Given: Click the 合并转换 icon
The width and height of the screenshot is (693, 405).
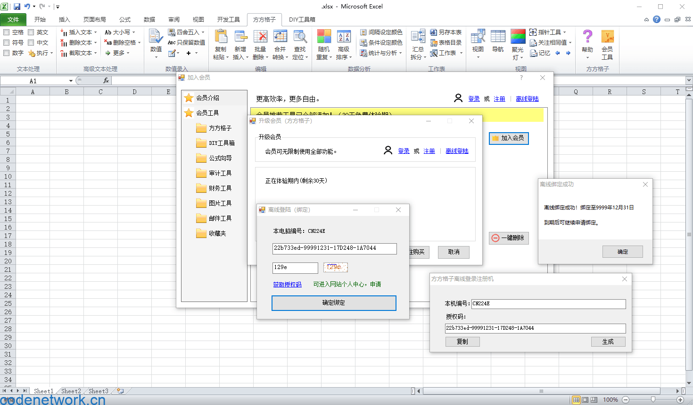Looking at the screenshot, I should pyautogui.click(x=280, y=36).
